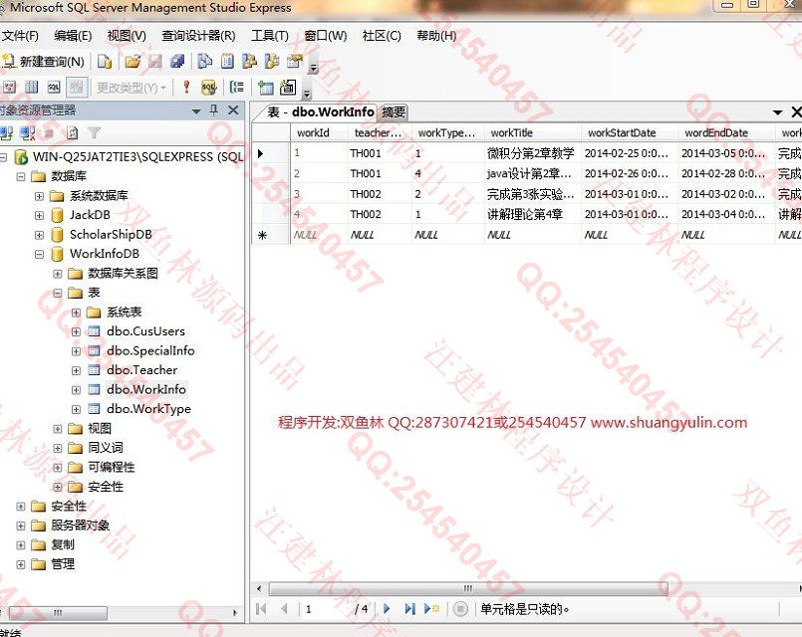Select the row header of the NULL row
Screen dimensions: 802x637
(x=271, y=235)
